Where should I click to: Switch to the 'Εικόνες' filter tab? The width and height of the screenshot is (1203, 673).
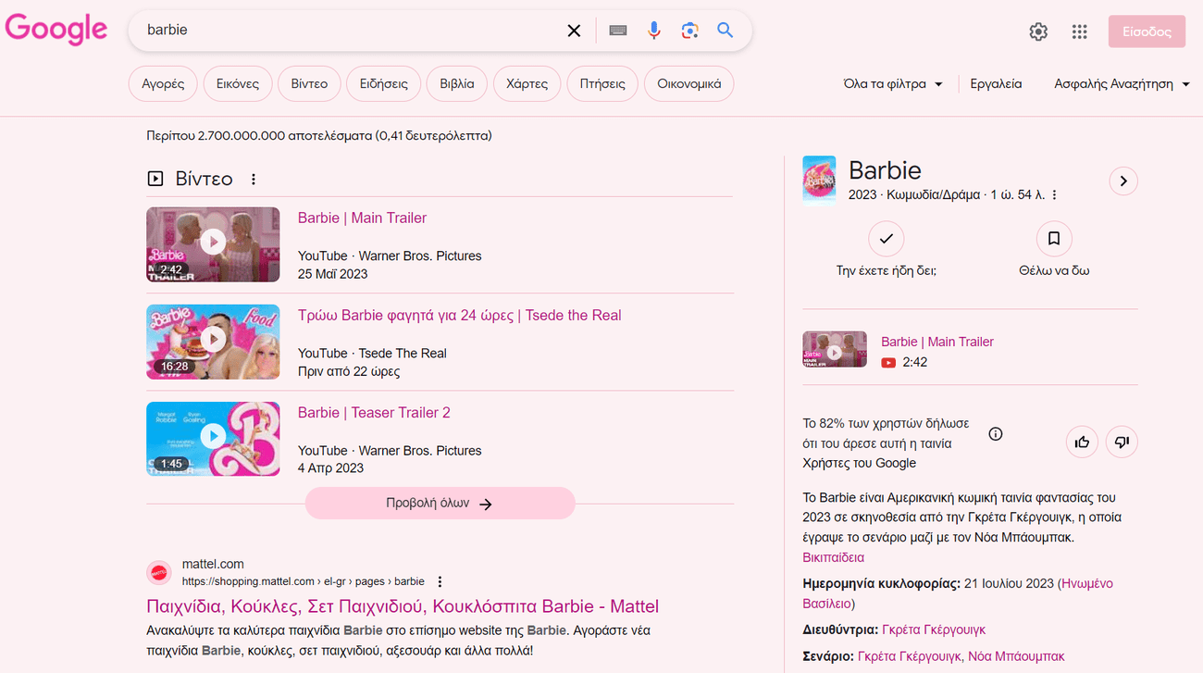238,83
